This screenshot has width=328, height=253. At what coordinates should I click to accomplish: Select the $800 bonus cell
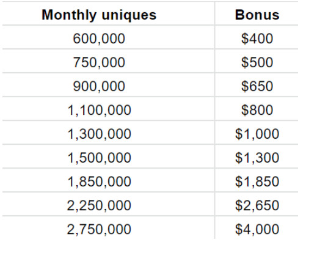click(x=257, y=110)
